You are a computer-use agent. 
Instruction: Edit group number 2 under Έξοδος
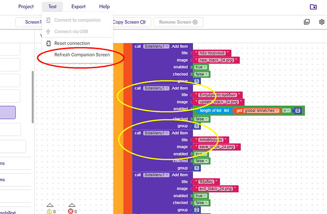(x=197, y=210)
